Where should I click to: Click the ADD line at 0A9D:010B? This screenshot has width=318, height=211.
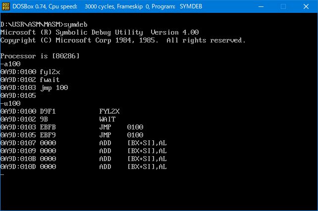point(84,159)
